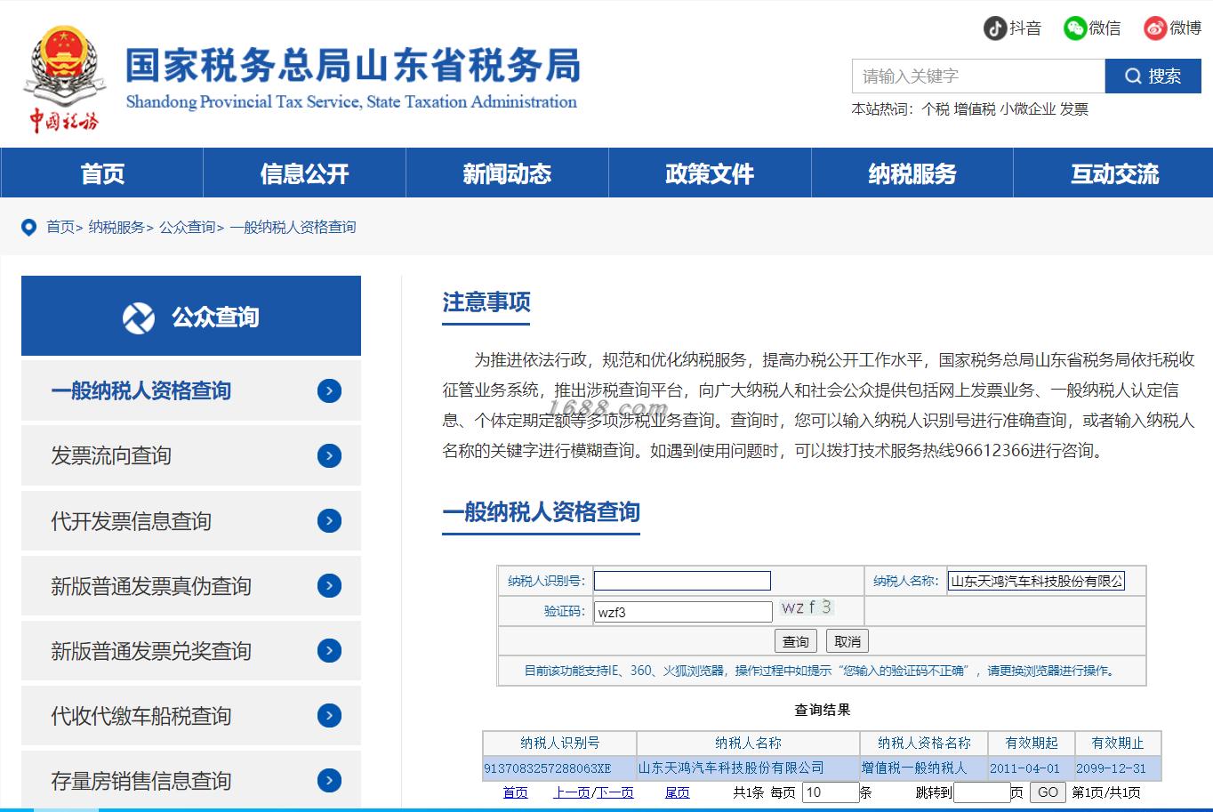Open the 新闻动态 navigation tab
This screenshot has width=1213, height=812.
(x=508, y=173)
